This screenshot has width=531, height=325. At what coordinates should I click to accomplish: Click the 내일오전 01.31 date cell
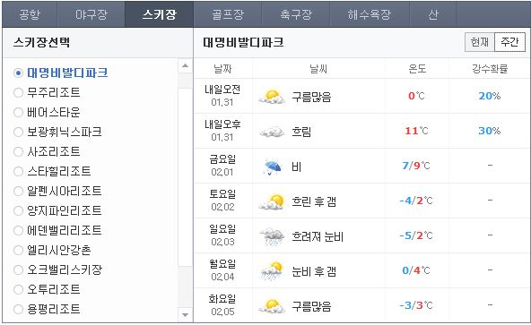222,96
